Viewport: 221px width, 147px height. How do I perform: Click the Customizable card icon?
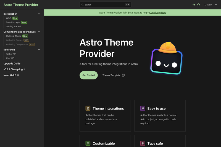pos(88,143)
